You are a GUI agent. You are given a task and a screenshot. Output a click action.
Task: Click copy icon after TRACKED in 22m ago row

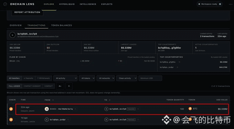tap(138, 109)
